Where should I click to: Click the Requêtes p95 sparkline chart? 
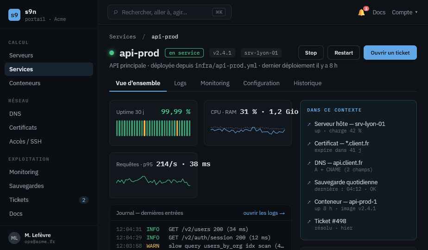click(153, 181)
